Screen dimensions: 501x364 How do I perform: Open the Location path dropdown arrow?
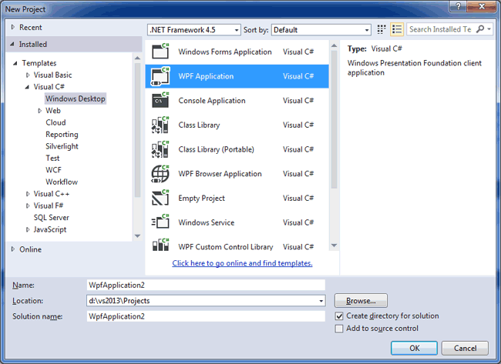tap(321, 301)
